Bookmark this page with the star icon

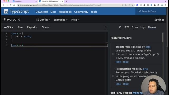(x=133, y=5)
